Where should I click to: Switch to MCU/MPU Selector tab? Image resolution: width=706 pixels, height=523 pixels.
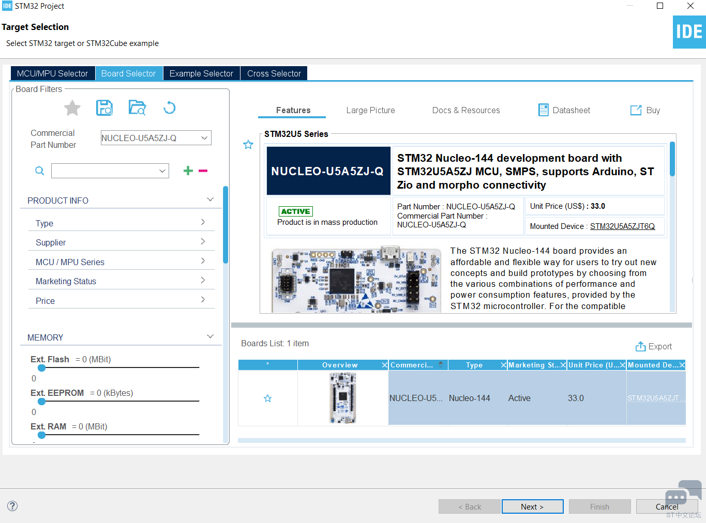click(x=53, y=73)
